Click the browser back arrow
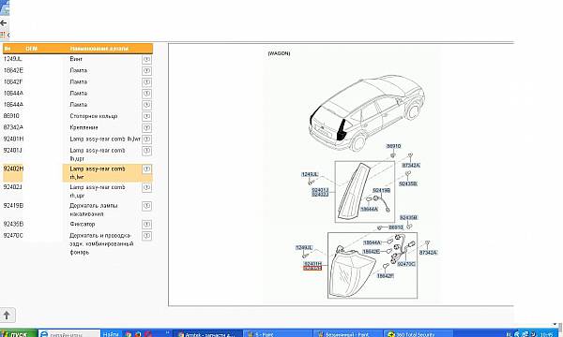The image size is (563, 337). pyautogui.click(x=4, y=22)
